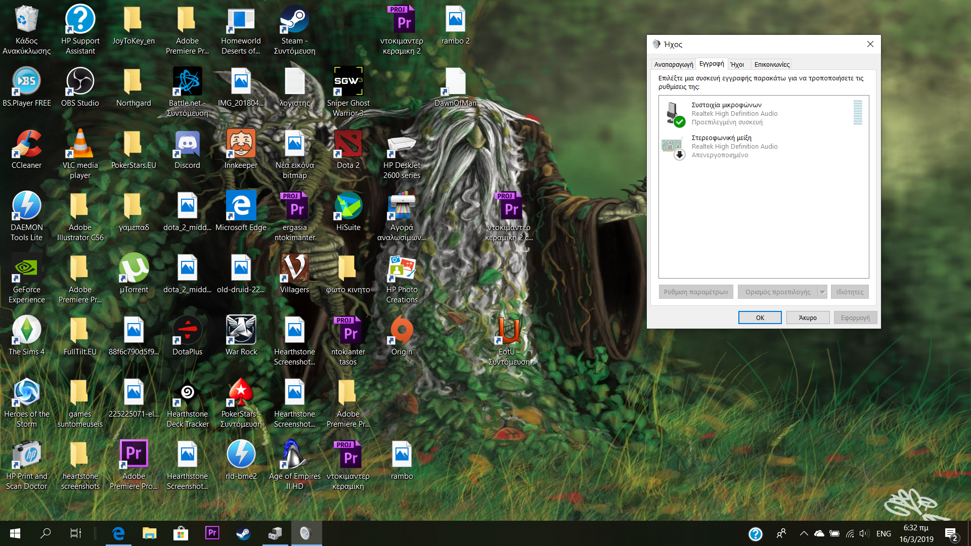Viewport: 971px width, 546px height.
Task: Open the Wi-Fi network tray icon
Action: click(x=850, y=533)
